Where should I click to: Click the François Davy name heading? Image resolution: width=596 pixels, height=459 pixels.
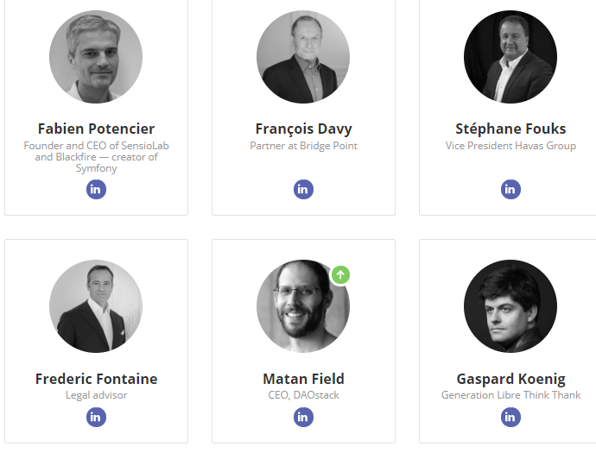(x=303, y=129)
